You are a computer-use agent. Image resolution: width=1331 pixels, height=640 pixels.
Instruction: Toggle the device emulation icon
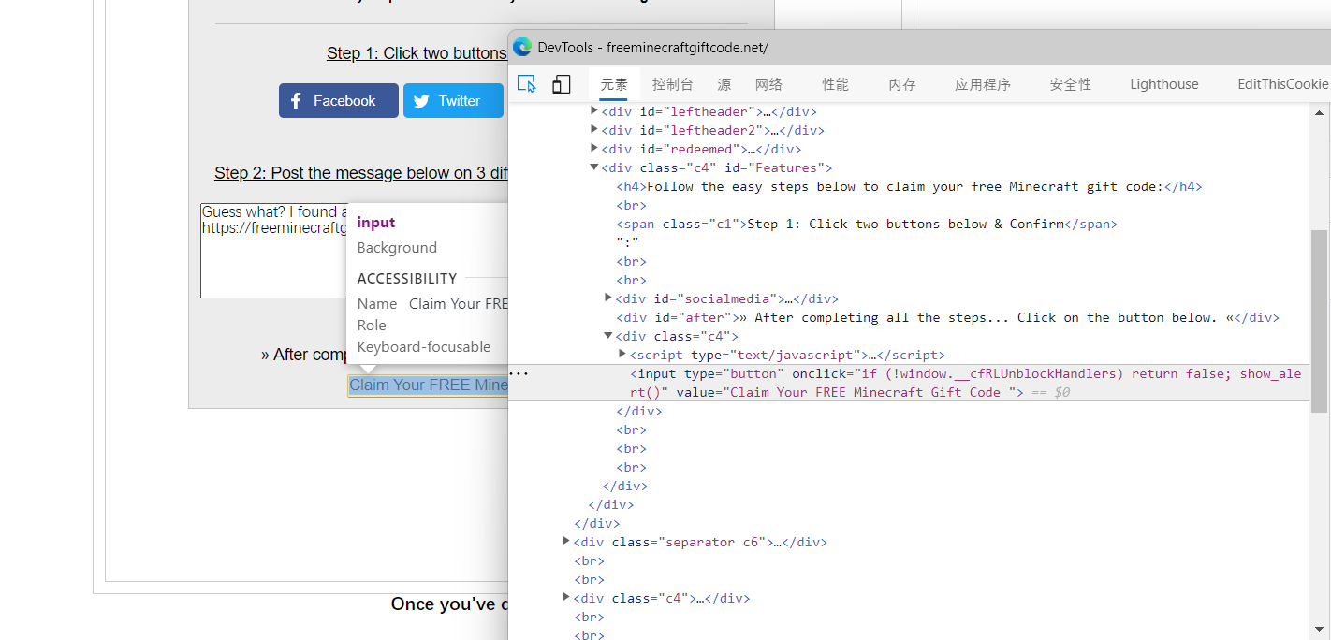pos(561,84)
